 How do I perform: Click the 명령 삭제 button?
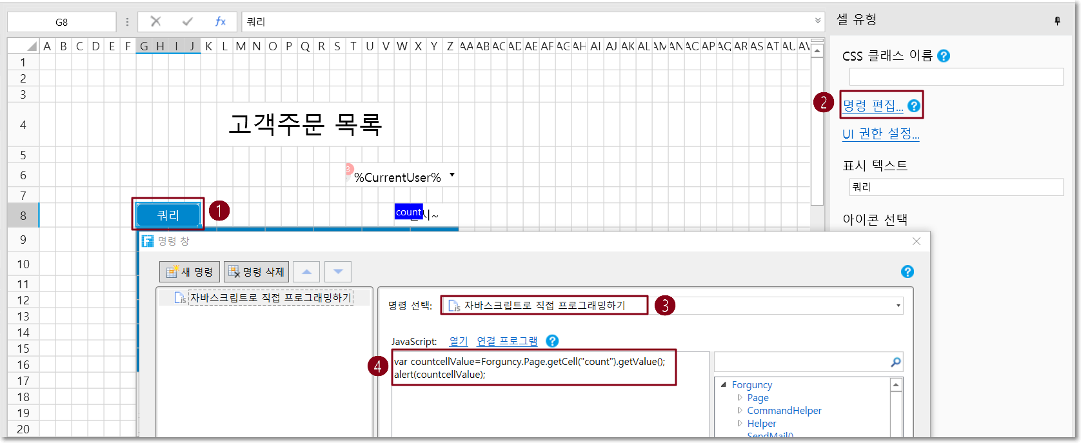[x=256, y=272]
